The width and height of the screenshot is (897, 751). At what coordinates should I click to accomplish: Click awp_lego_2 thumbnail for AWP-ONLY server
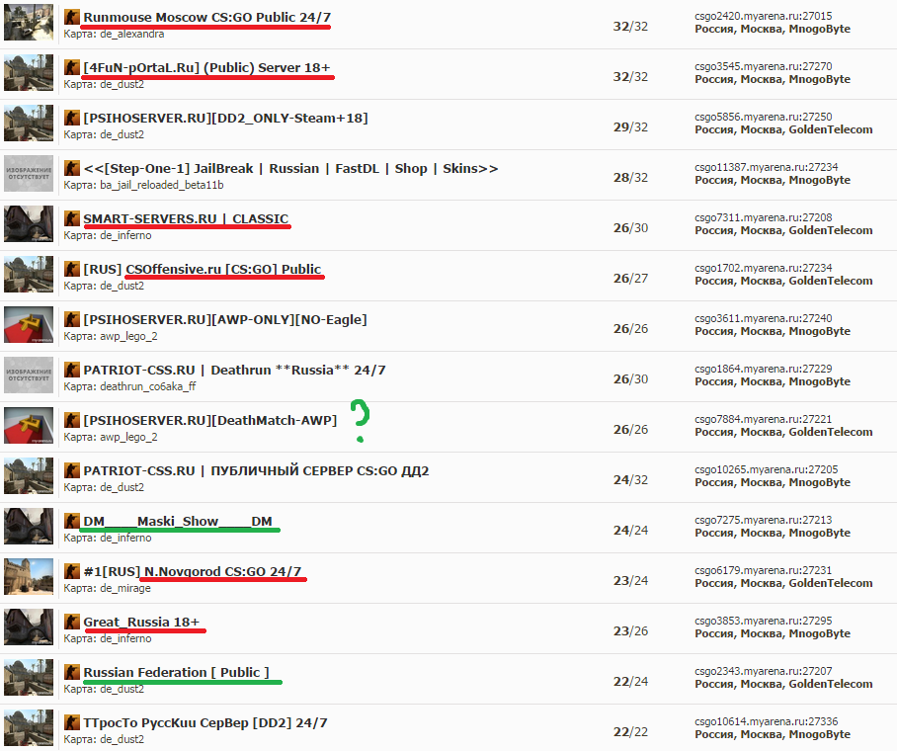(x=29, y=324)
